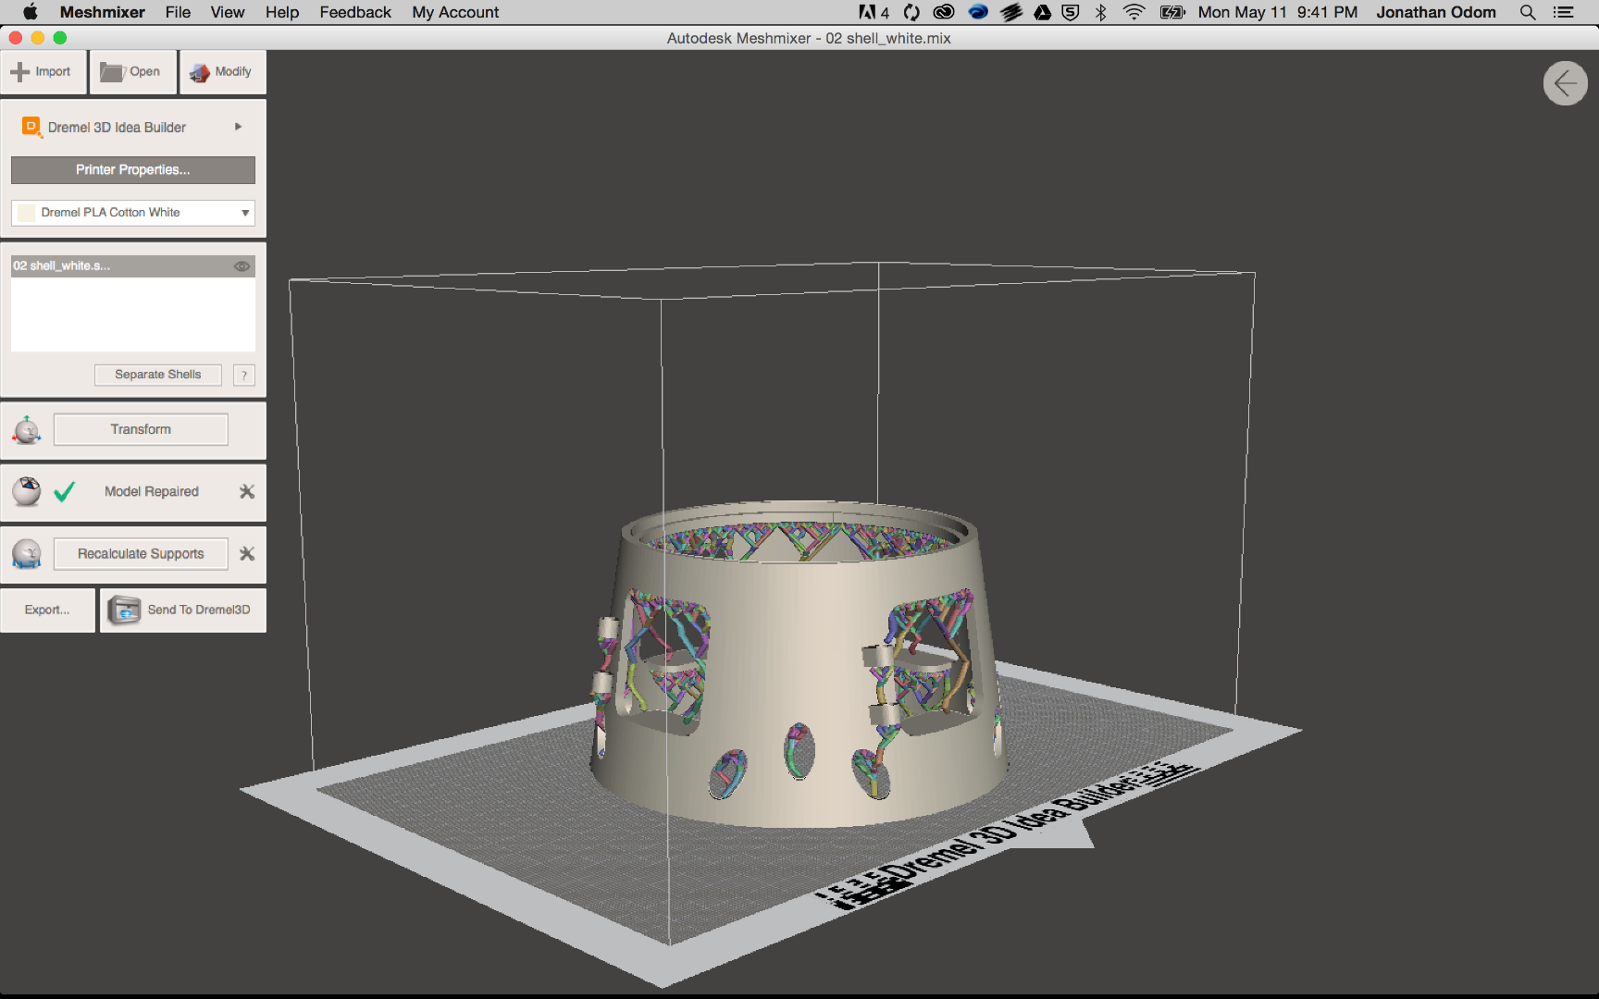Click the sync arrows menu bar icon

point(911,12)
